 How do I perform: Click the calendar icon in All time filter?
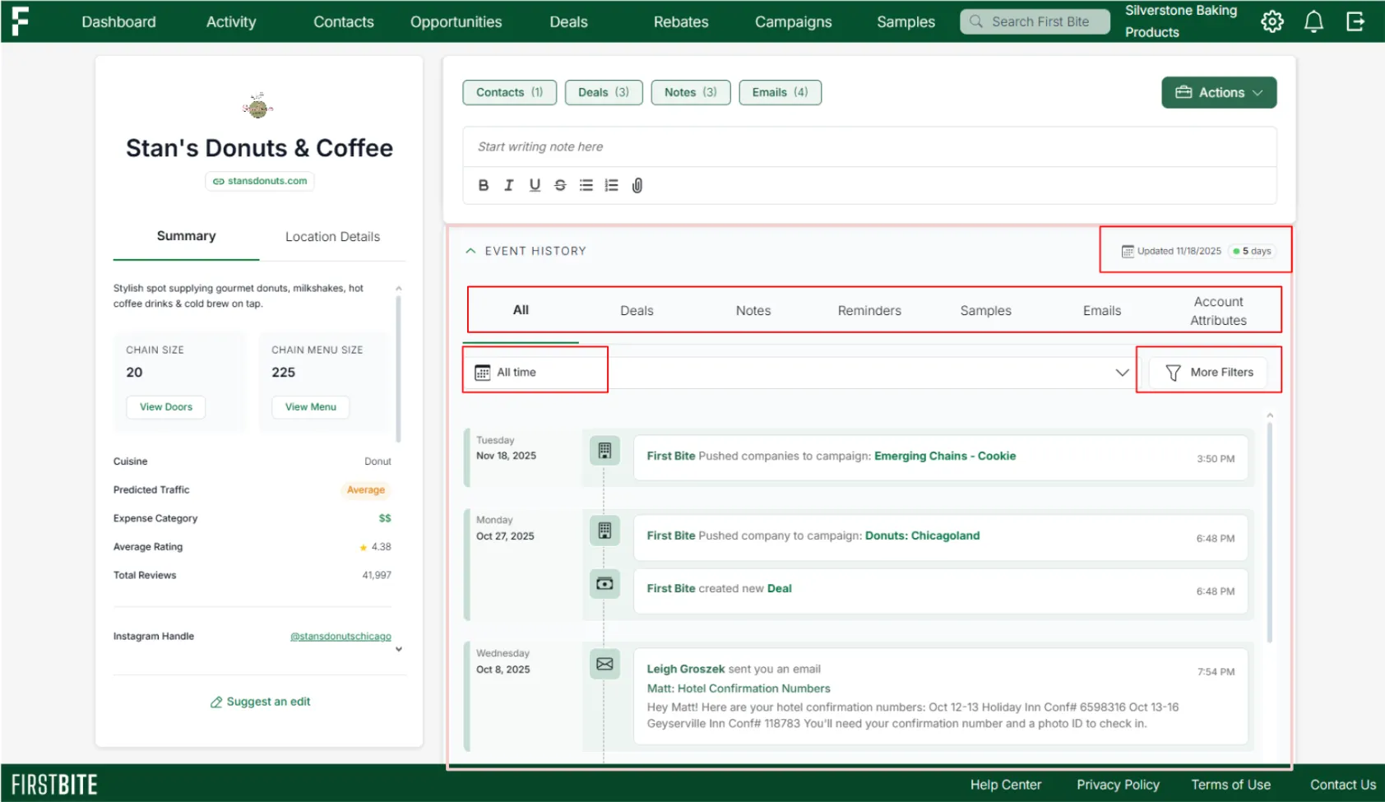pyautogui.click(x=483, y=373)
